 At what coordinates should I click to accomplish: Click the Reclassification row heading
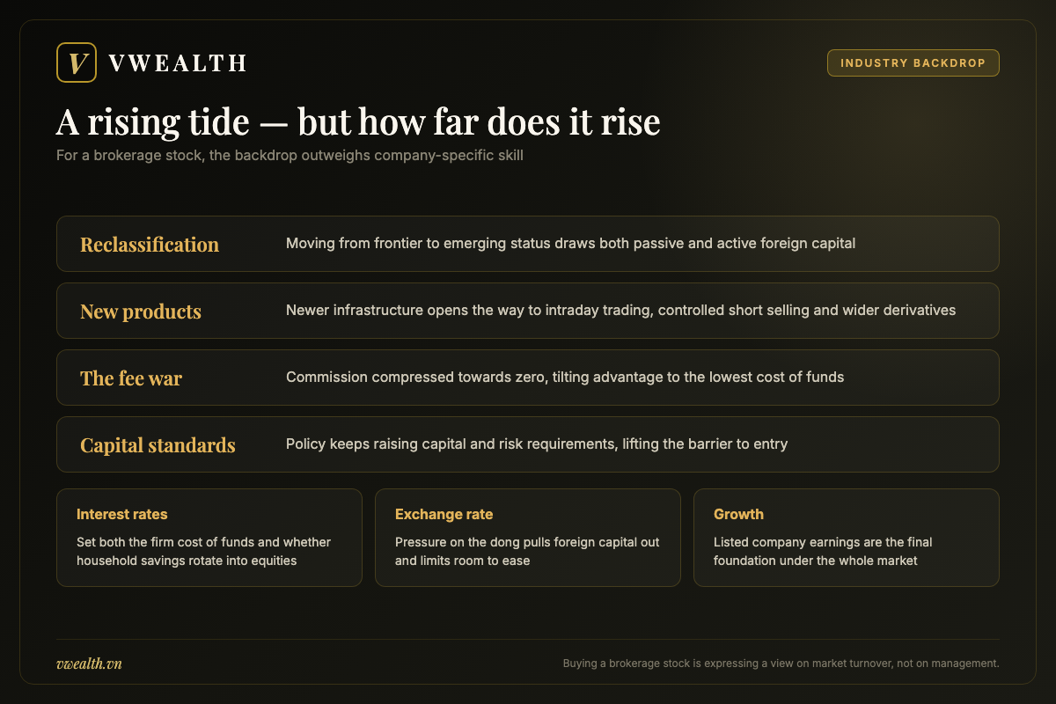150,244
